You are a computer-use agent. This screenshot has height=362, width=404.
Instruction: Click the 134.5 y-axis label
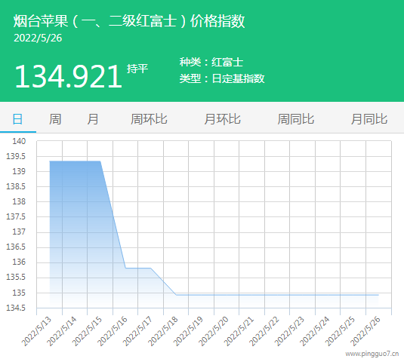point(16,308)
